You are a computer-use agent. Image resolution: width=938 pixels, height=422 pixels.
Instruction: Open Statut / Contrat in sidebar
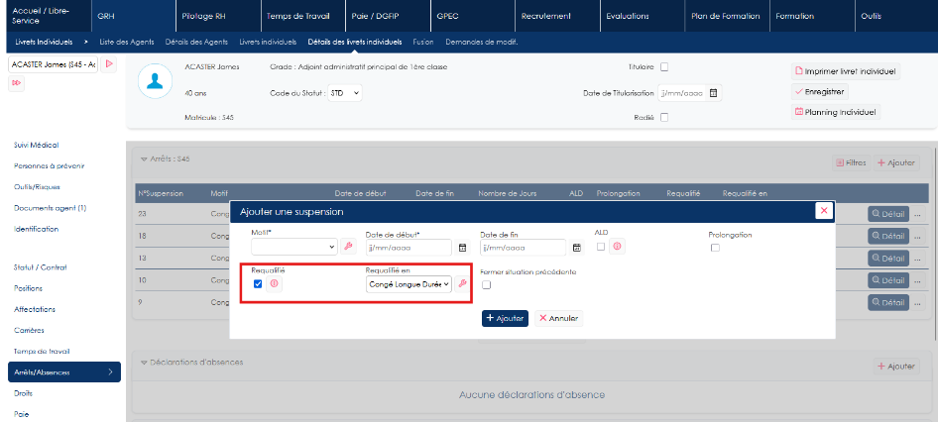(x=40, y=267)
